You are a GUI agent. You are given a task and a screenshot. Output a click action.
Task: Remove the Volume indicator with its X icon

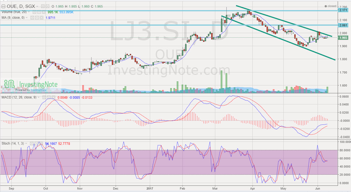43,12
